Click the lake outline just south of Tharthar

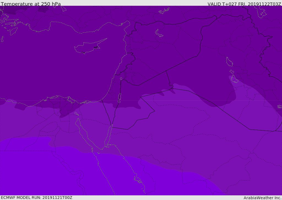click(x=234, y=79)
